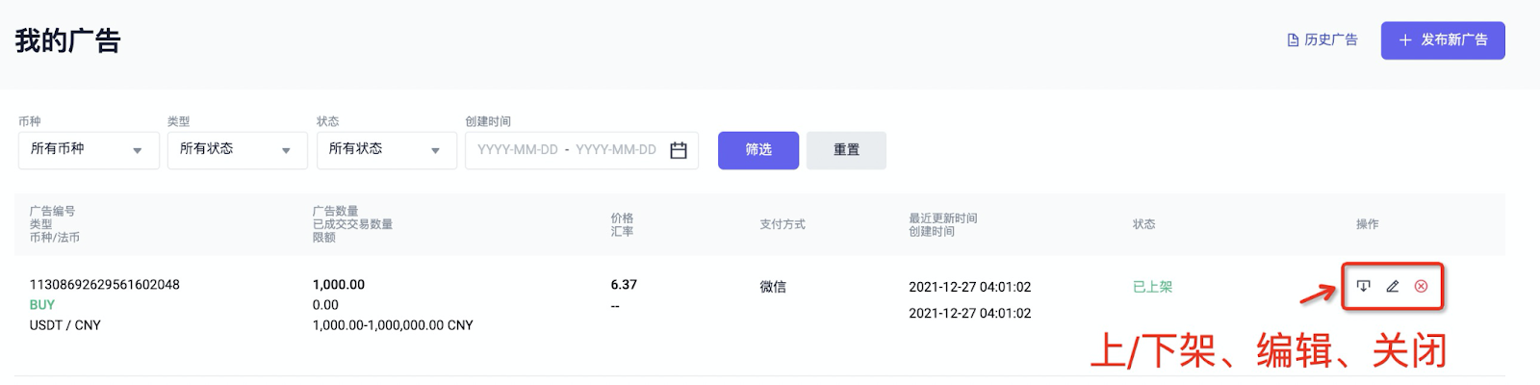The width and height of the screenshot is (1540, 385).
Task: Click the calendar icon in date field
Action: [679, 150]
